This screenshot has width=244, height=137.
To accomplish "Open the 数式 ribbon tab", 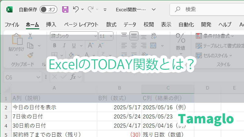I will click(111, 25).
